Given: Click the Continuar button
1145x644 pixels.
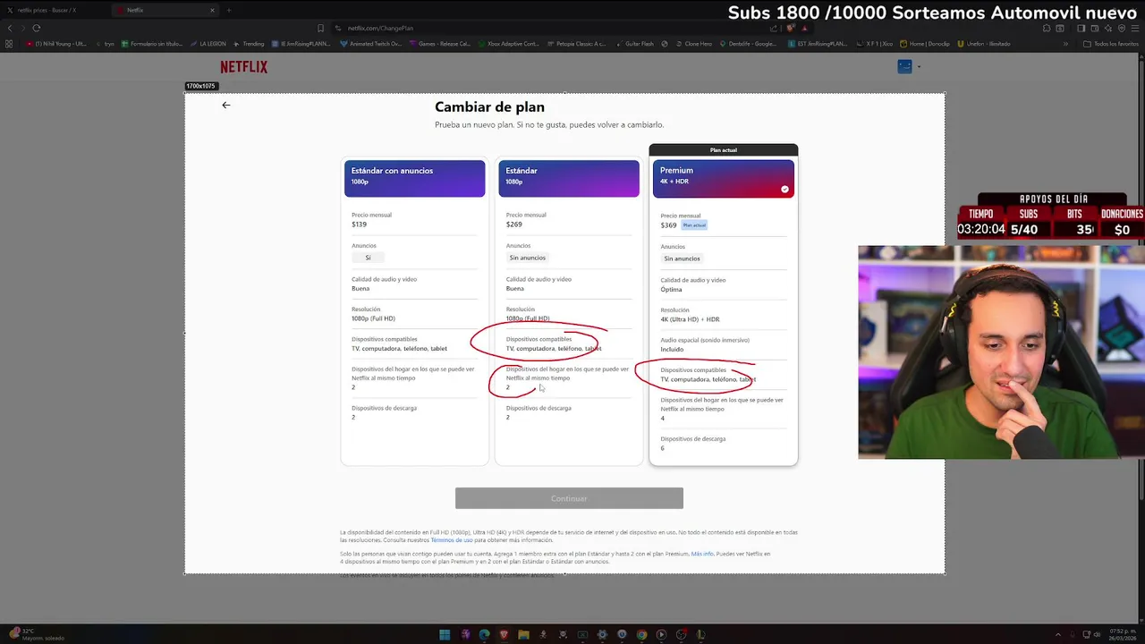Looking at the screenshot, I should pos(569,498).
